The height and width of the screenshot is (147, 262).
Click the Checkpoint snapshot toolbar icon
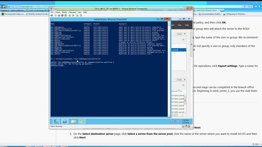(77, 16)
